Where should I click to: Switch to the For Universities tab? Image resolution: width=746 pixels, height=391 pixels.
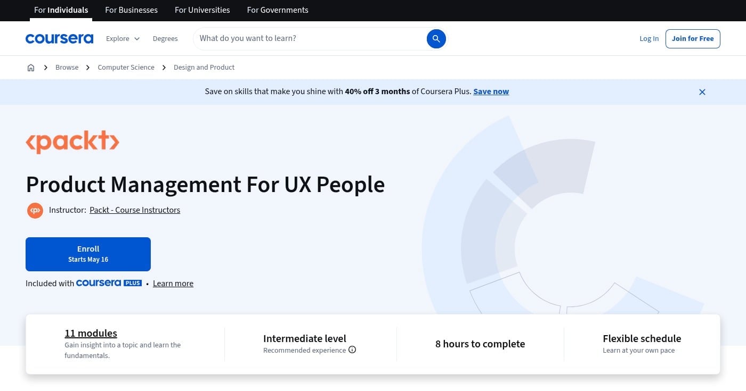pyautogui.click(x=202, y=10)
